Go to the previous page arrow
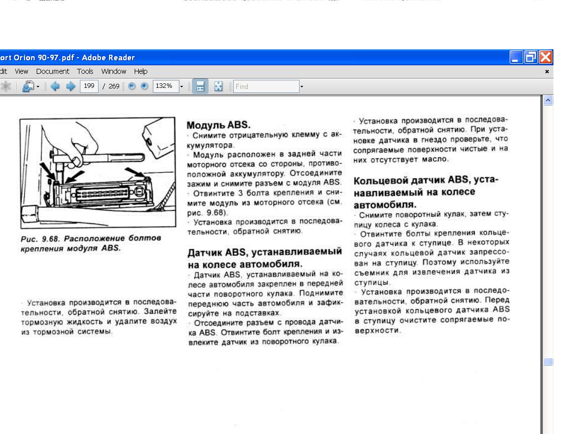This screenshot has height=434, width=579. point(55,86)
